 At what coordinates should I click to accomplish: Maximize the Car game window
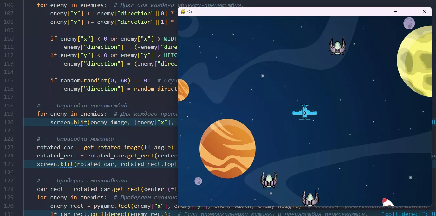409,11
